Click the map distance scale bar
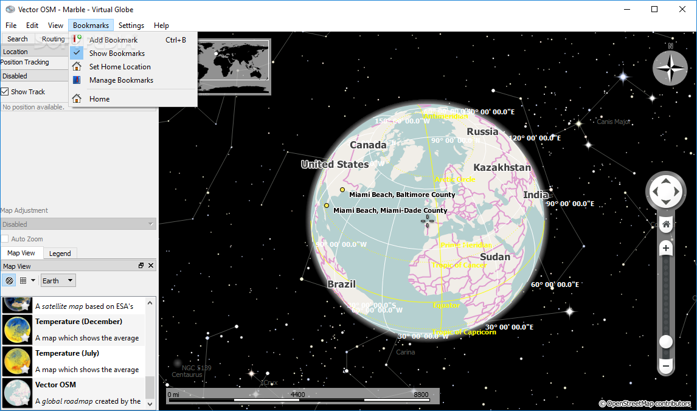This screenshot has height=411, width=697. tap(303, 396)
